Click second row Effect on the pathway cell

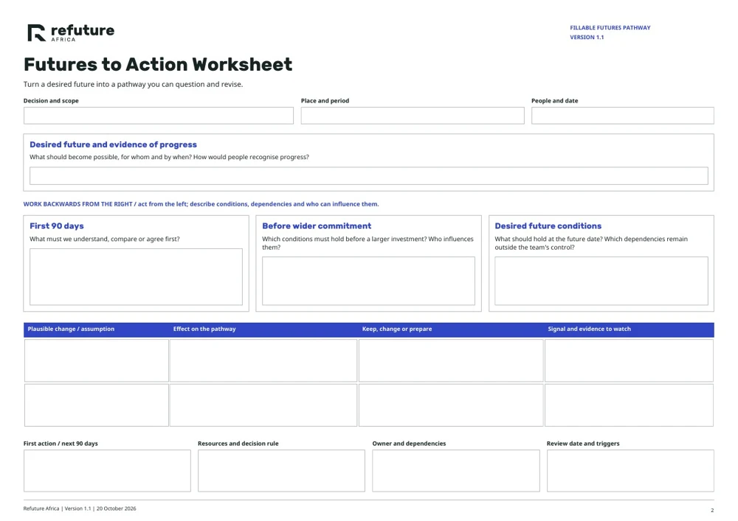pos(263,405)
